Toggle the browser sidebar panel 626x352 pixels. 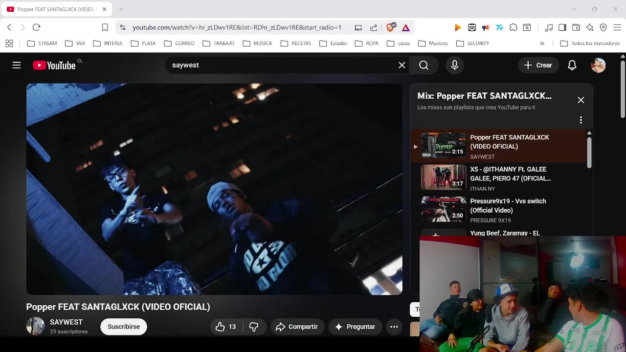562,27
